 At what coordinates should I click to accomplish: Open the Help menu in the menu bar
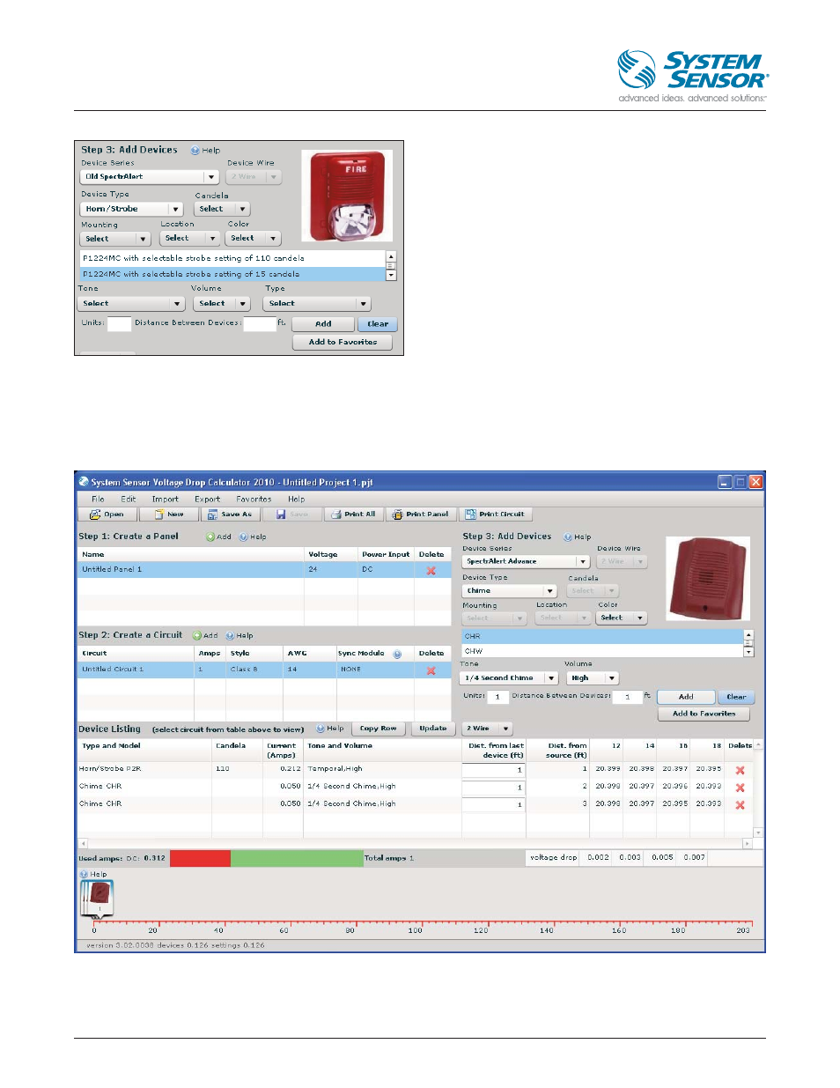click(x=297, y=499)
